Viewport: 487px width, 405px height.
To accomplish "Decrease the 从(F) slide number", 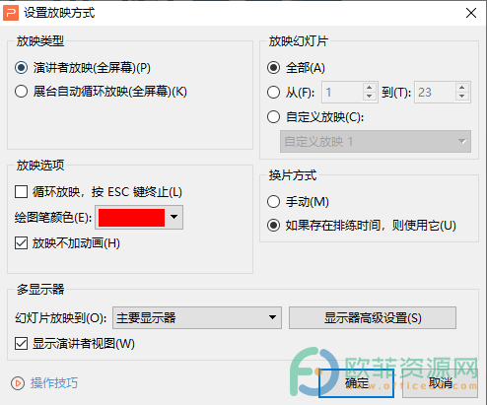I will point(369,97).
